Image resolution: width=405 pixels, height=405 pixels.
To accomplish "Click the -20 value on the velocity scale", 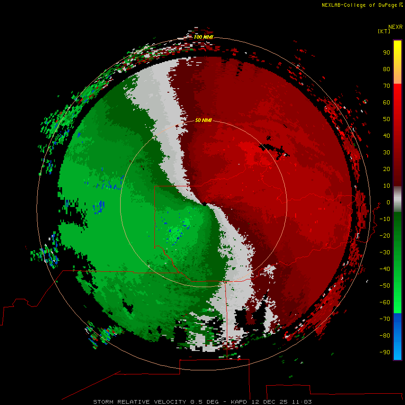I will click(385, 235).
